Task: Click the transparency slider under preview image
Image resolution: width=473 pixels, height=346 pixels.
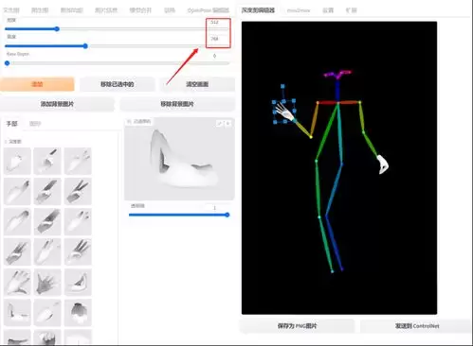Action: coord(179,215)
